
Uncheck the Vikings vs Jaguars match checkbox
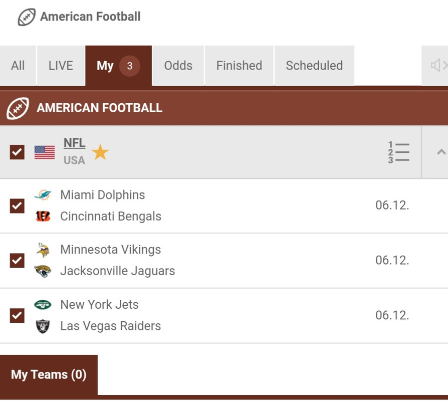point(17,260)
